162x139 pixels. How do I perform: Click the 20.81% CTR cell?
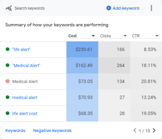146,81
